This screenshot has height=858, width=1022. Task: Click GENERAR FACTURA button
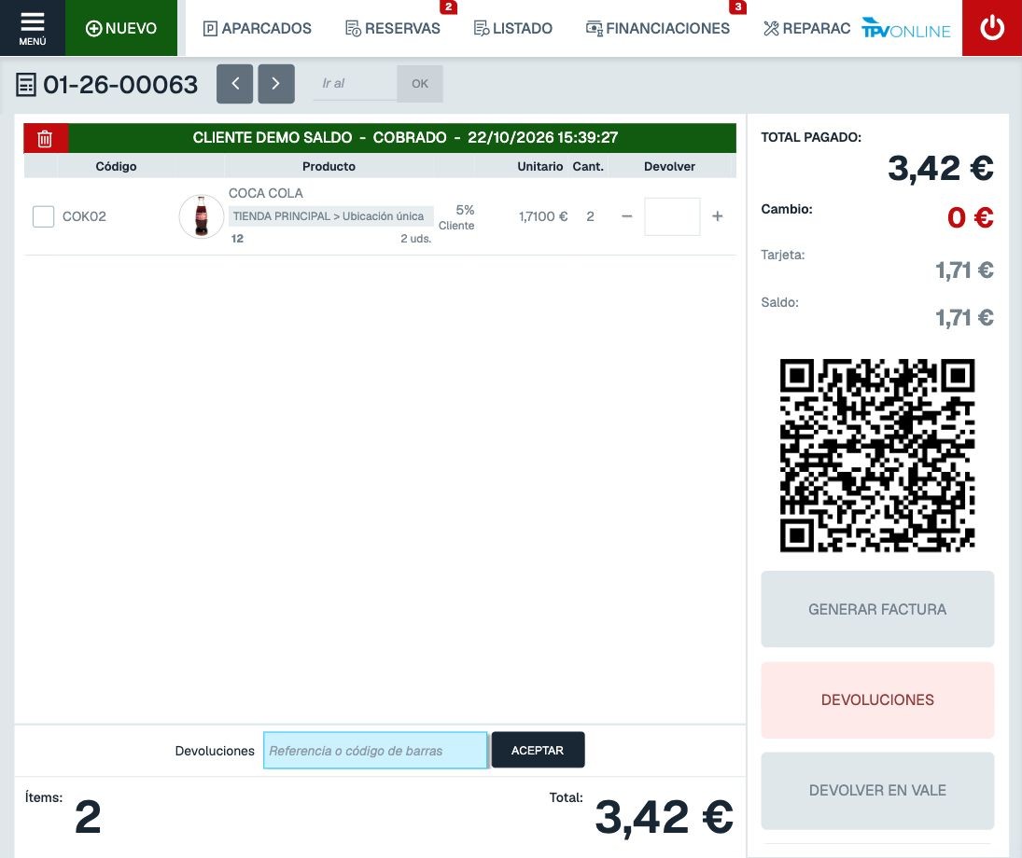pos(877,609)
